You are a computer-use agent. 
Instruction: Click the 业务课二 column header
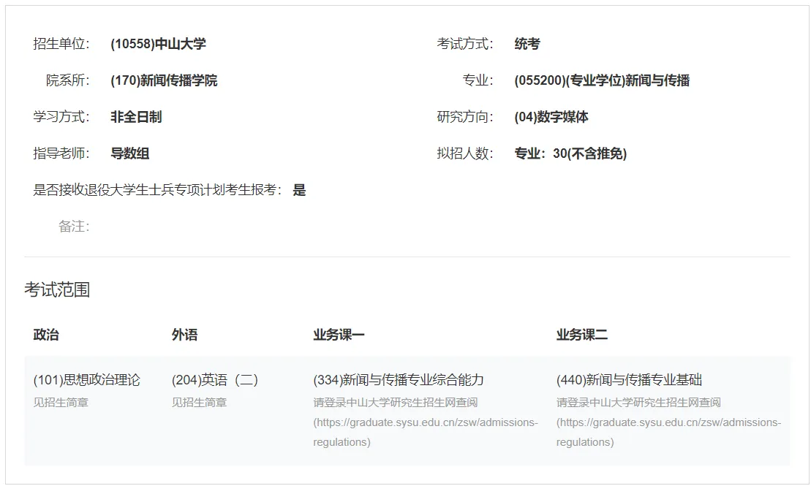click(582, 335)
